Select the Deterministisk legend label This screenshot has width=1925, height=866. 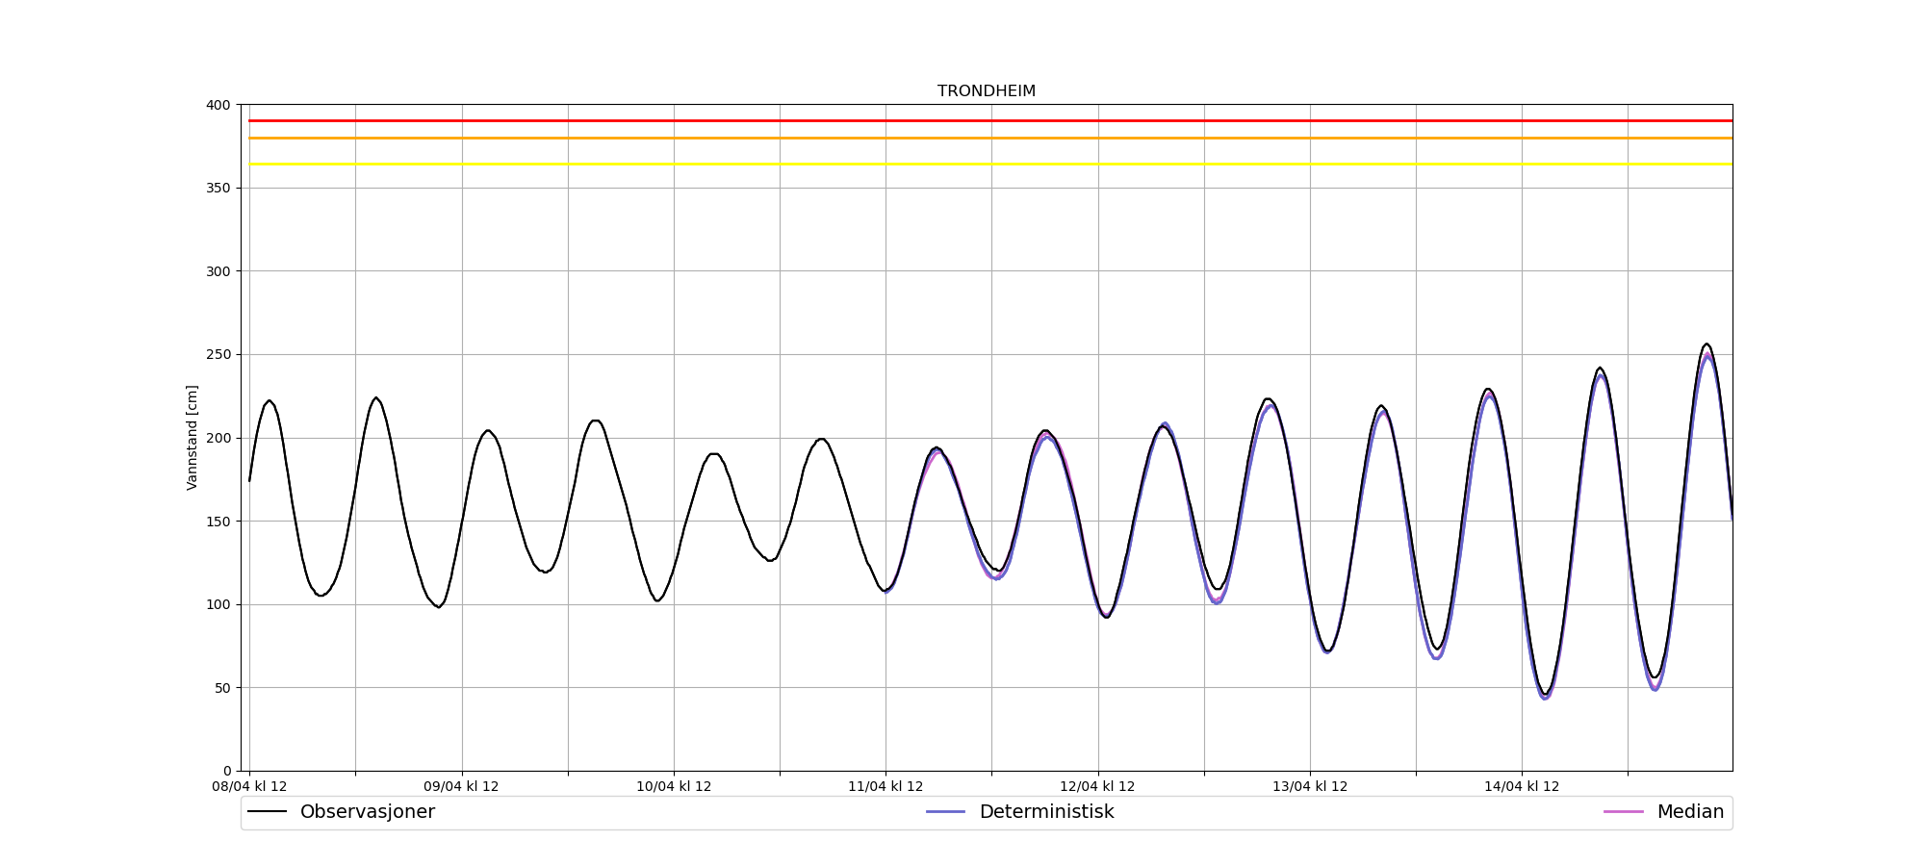pos(1046,812)
